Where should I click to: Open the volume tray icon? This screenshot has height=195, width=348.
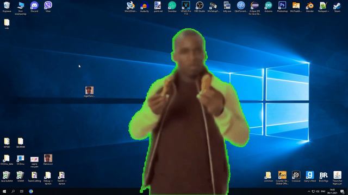coord(318,191)
